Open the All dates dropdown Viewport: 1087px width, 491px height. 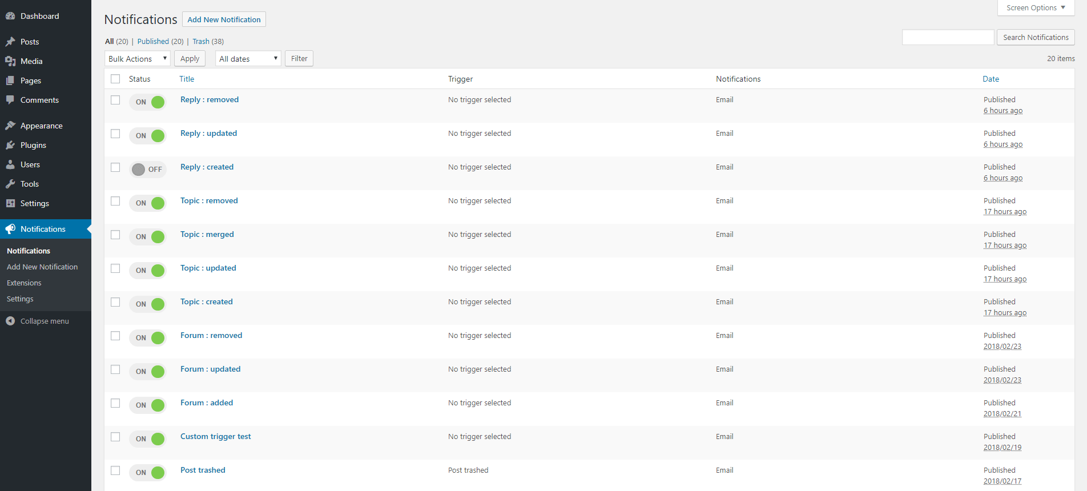248,59
